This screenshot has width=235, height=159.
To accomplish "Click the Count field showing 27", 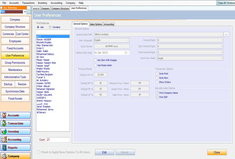I will (x=58, y=140).
